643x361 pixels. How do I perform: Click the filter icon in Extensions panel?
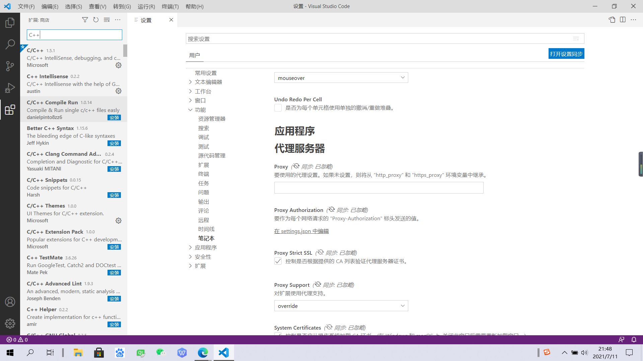[85, 20]
